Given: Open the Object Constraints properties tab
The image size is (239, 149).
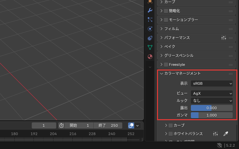Looking at the screenshot, I should click(x=150, y=38).
